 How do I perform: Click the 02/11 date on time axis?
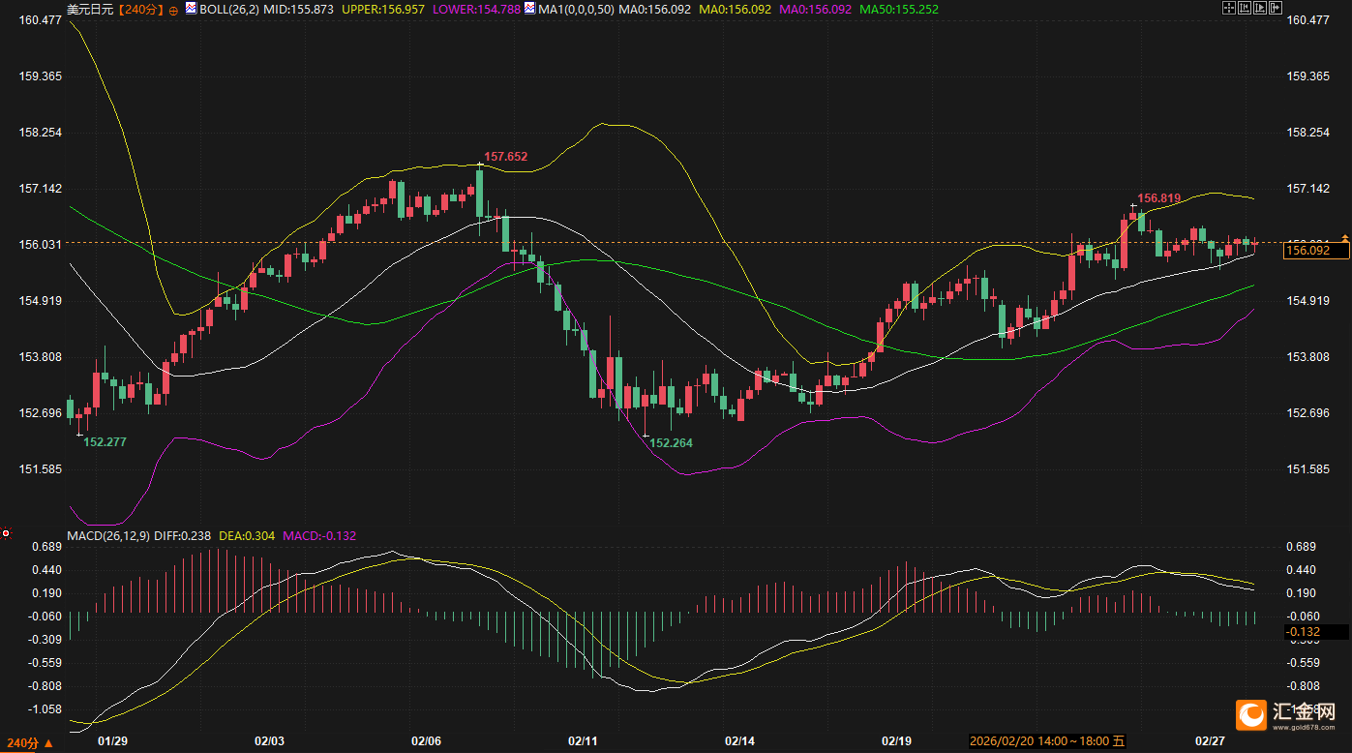583,740
